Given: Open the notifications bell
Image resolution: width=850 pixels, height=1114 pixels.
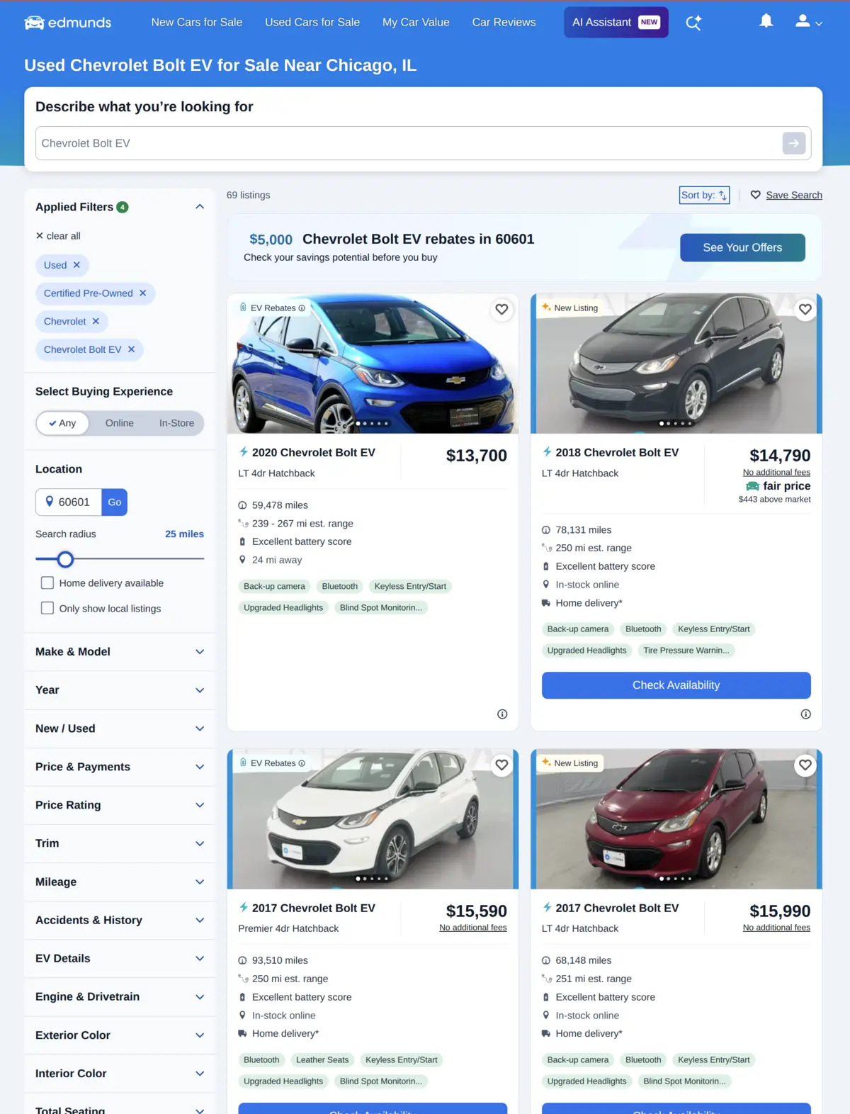Looking at the screenshot, I should 766,21.
